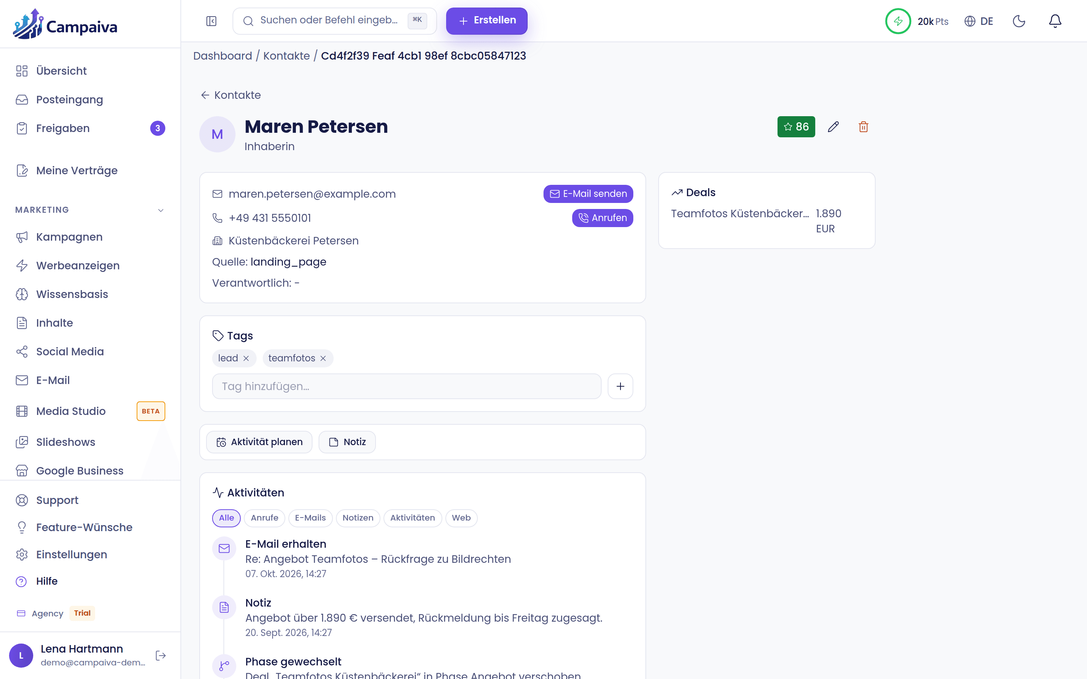Click Dashboard in the breadcrumb
Screen dimensions: 1087x679
[223, 56]
